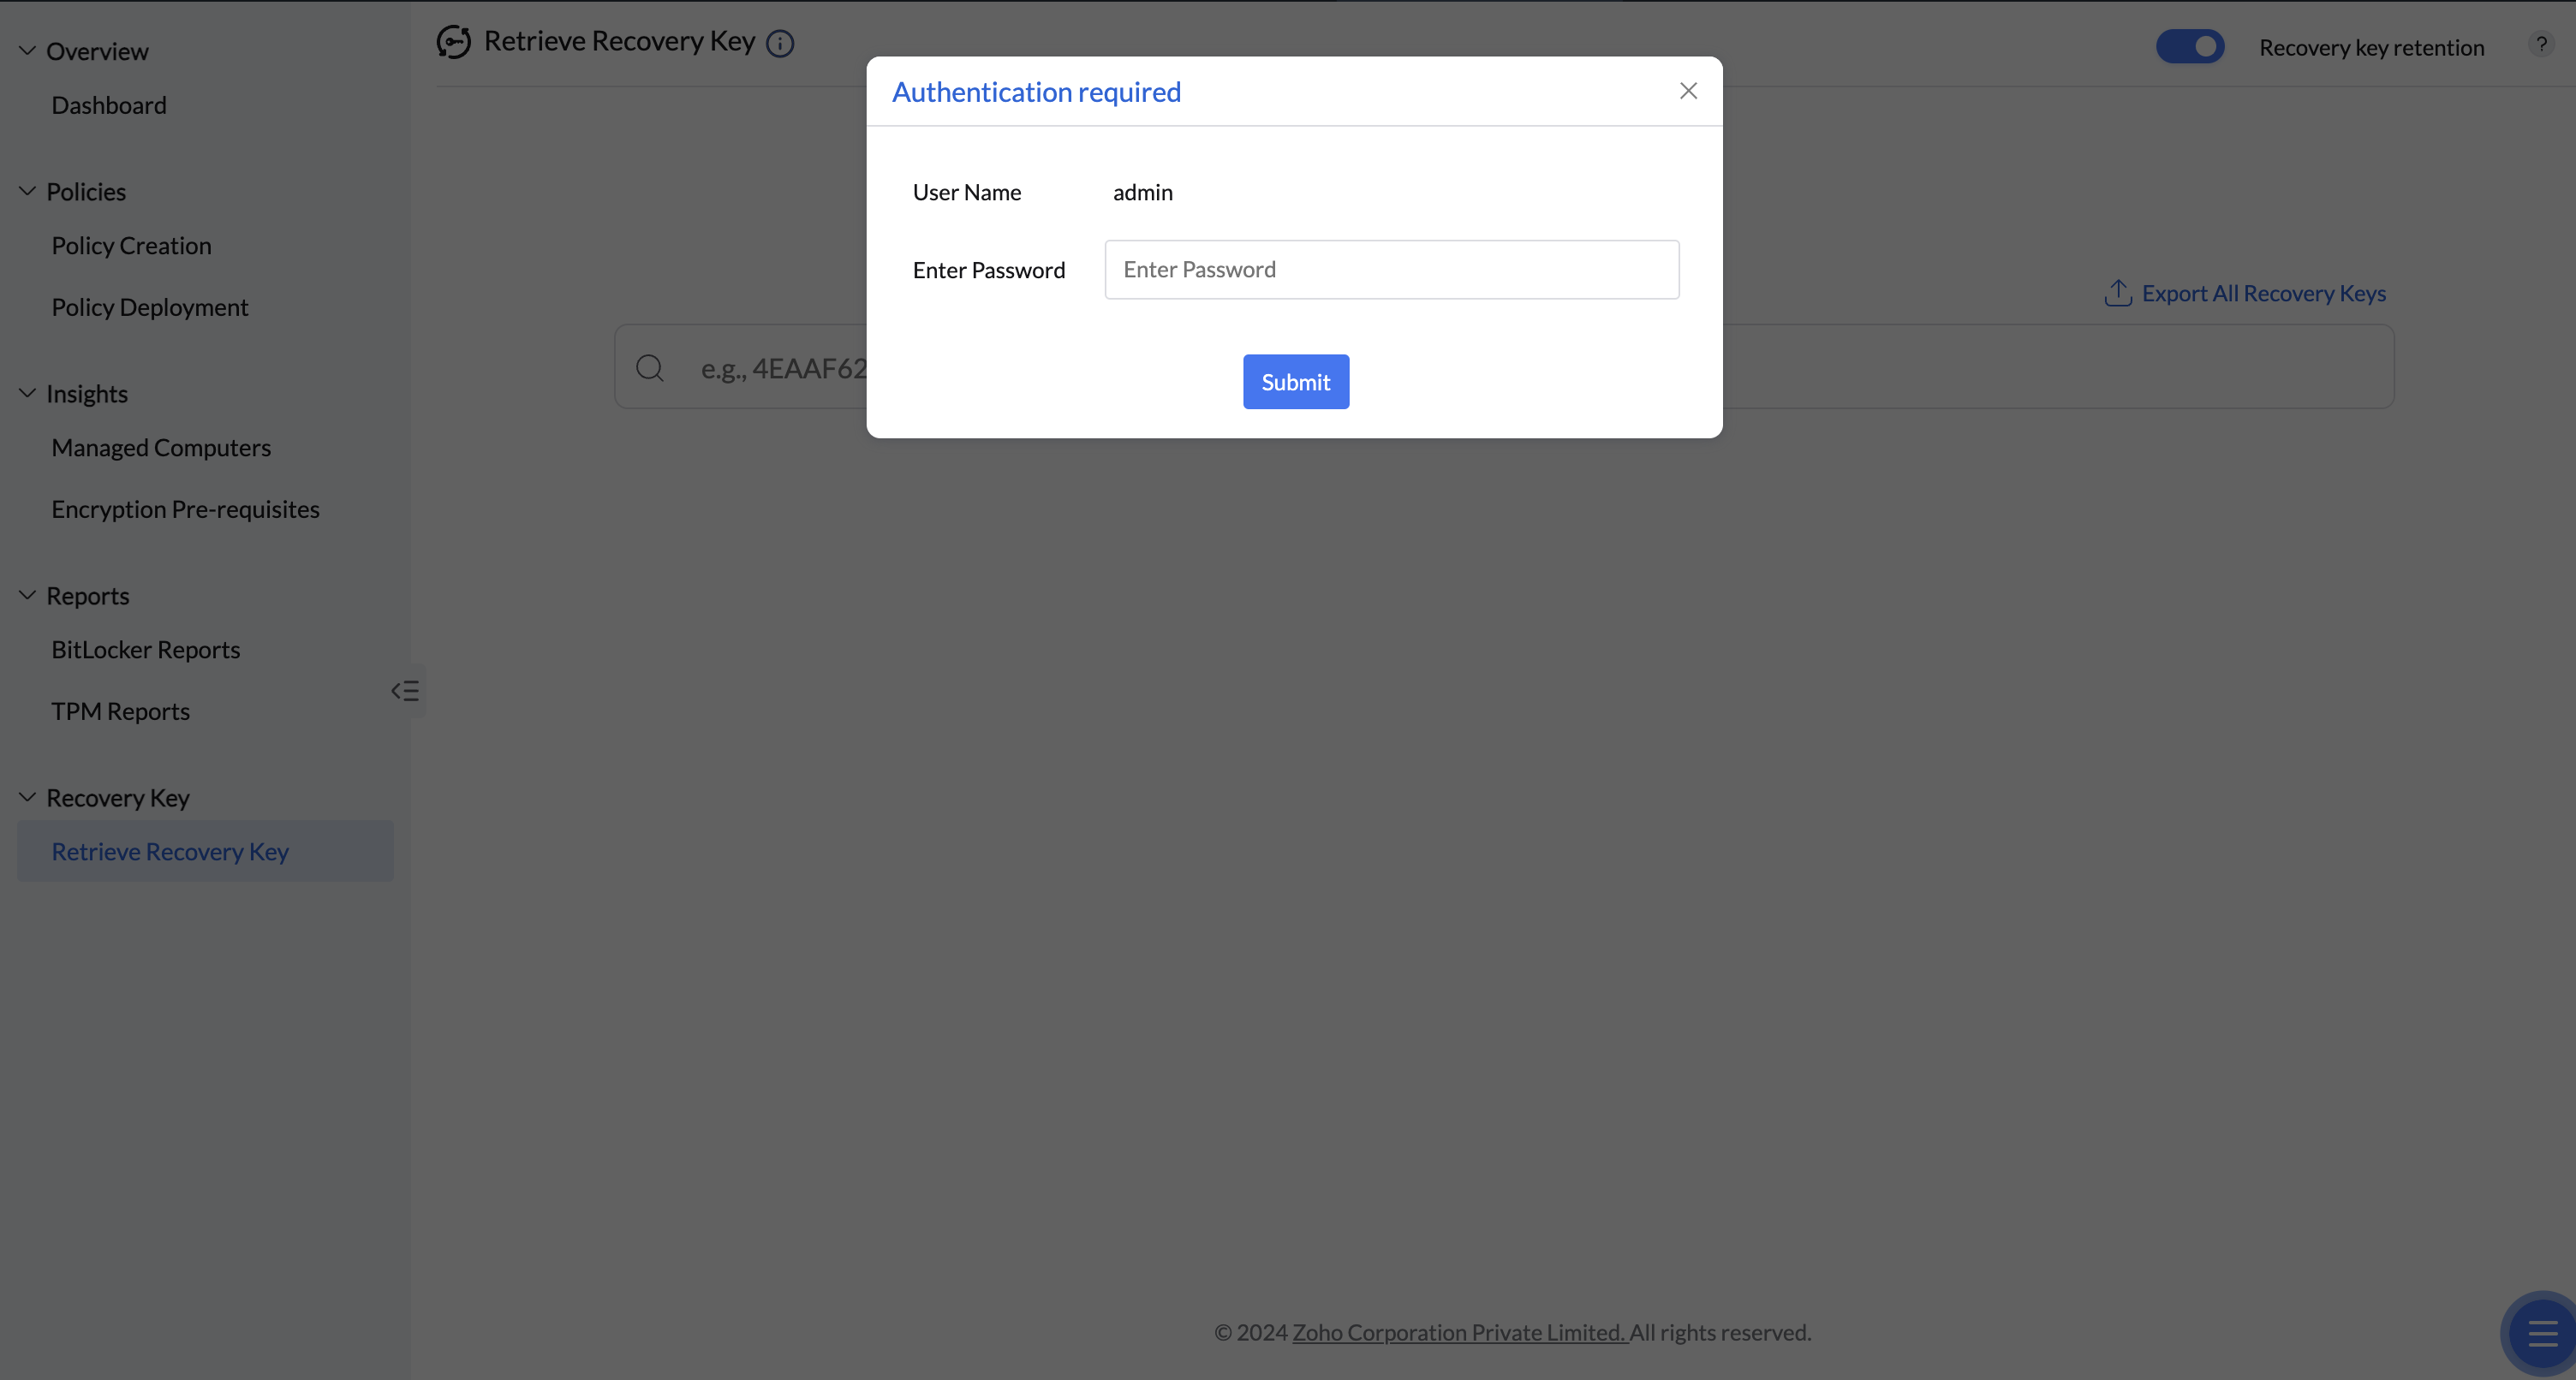Collapse the Reports section chevron
Image resolution: width=2576 pixels, height=1380 pixels.
point(28,595)
